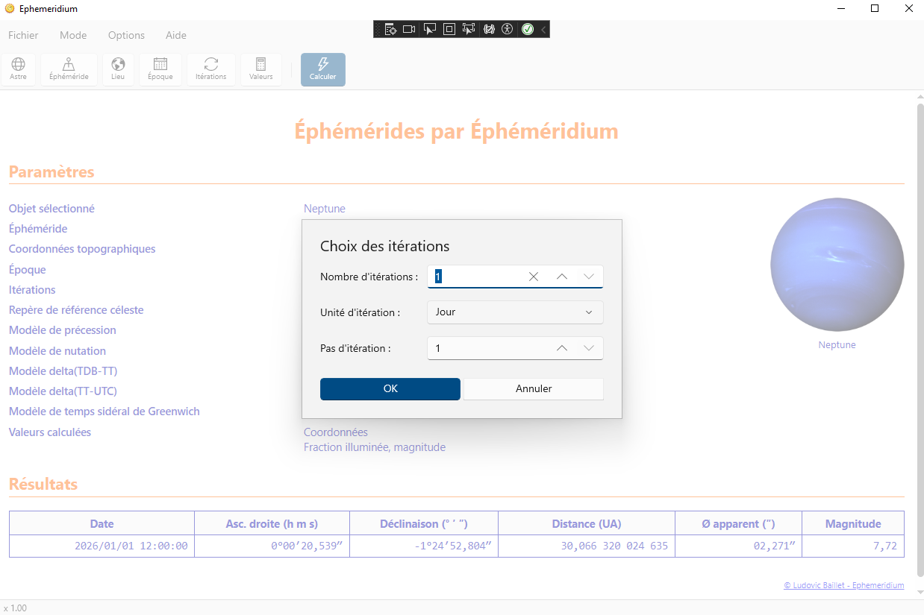
Task: Click the Neptune planet image
Action: [x=837, y=265]
